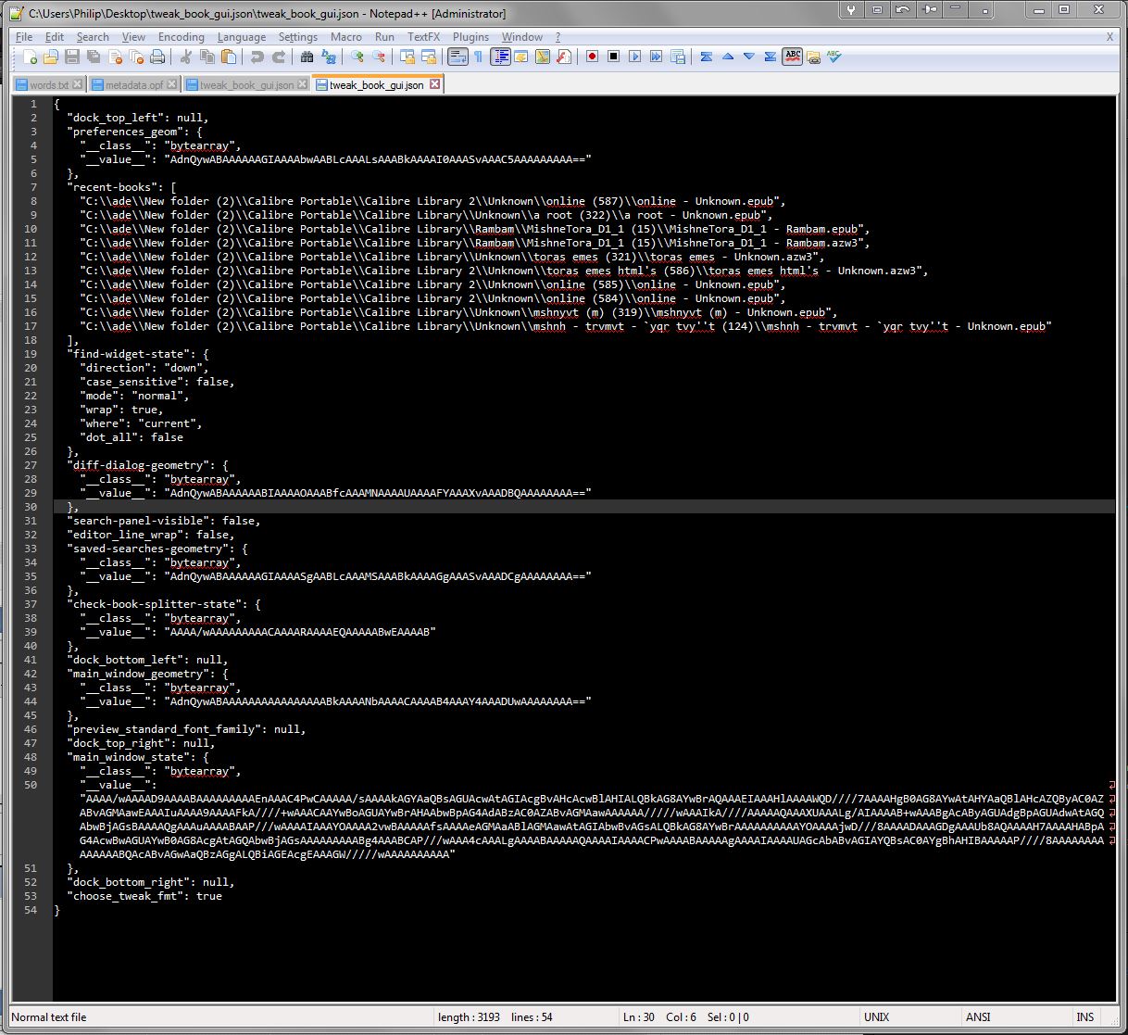Close the words.txt tab
This screenshot has width=1128, height=1035.
point(78,84)
